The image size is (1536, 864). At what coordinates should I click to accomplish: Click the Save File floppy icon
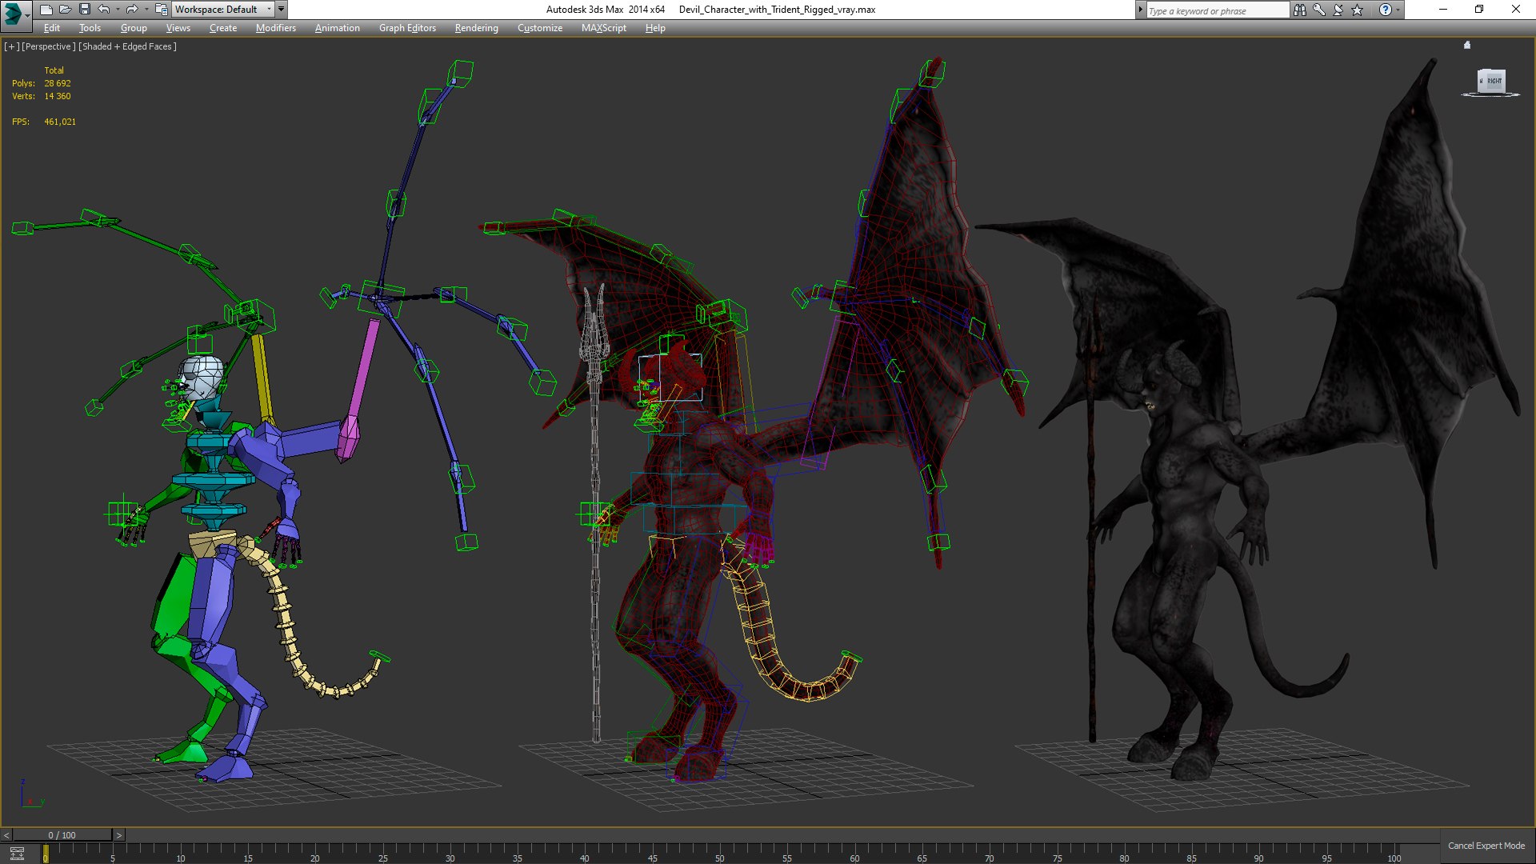(x=84, y=10)
